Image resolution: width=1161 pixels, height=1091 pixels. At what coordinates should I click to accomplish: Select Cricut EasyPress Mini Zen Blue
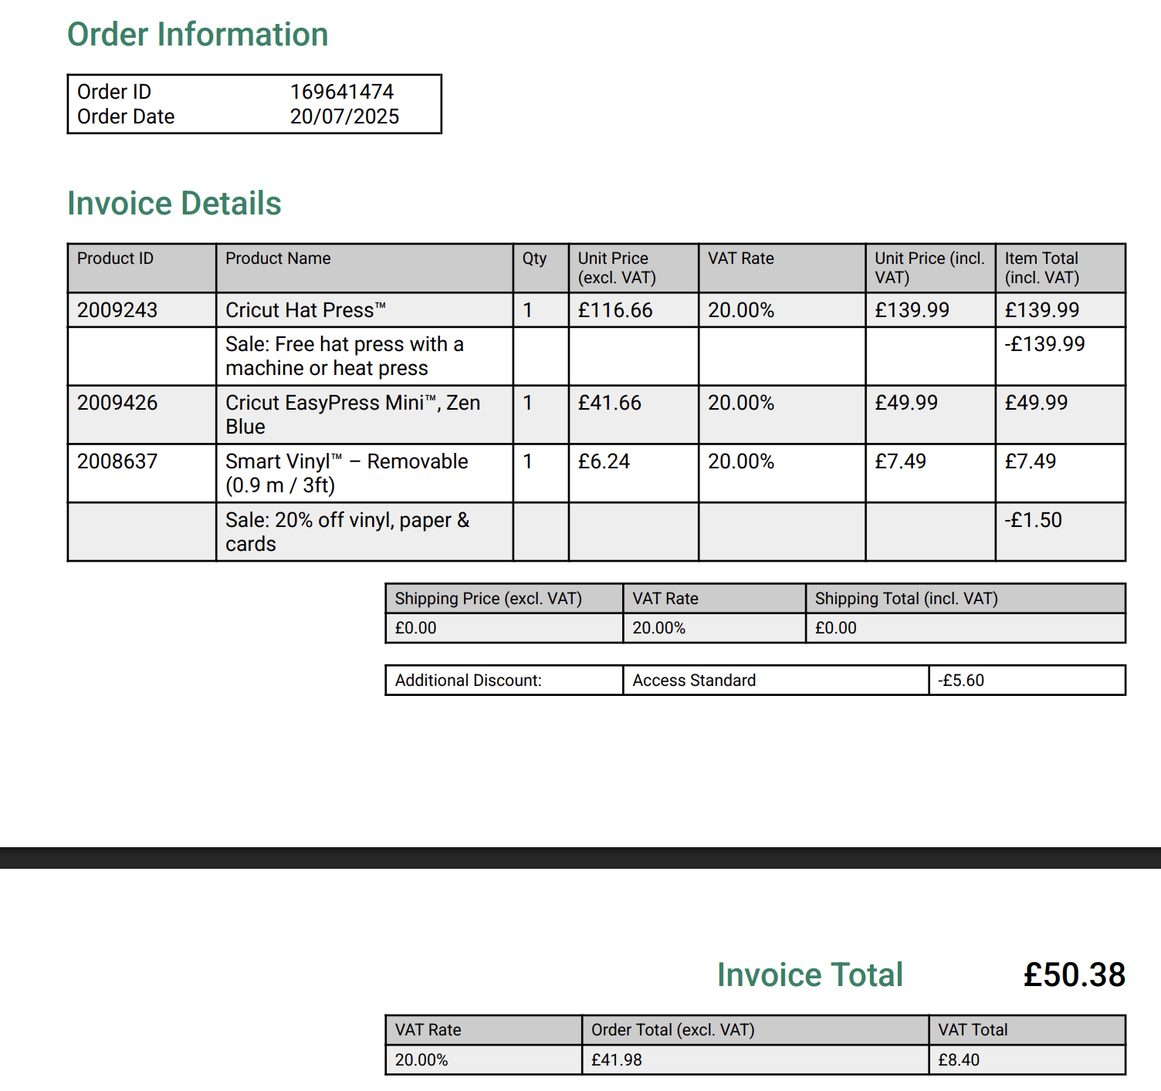coord(353,415)
